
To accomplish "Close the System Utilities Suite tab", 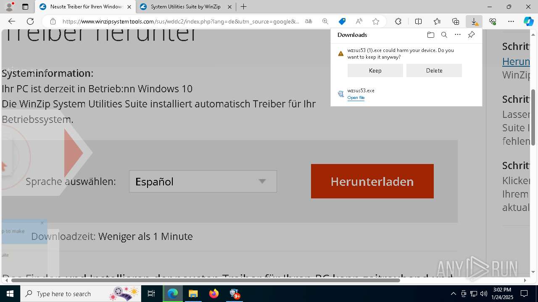I will (229, 7).
